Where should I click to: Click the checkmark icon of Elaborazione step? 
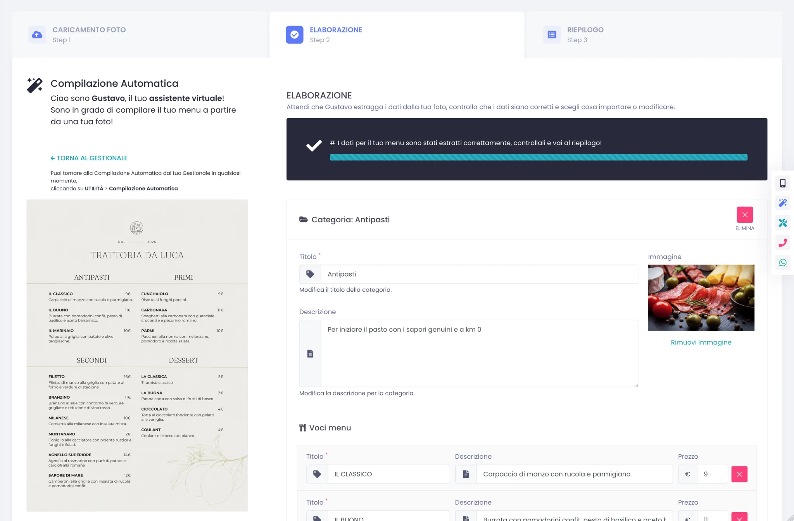[x=295, y=35]
